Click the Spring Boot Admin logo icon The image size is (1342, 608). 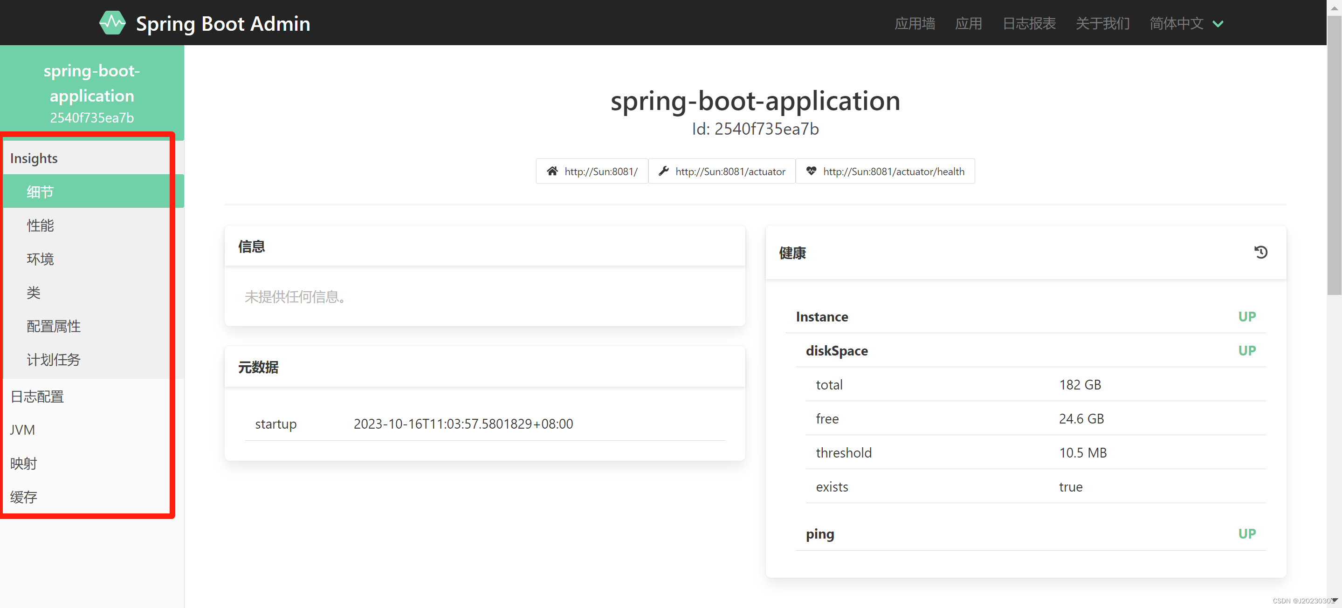(x=112, y=22)
